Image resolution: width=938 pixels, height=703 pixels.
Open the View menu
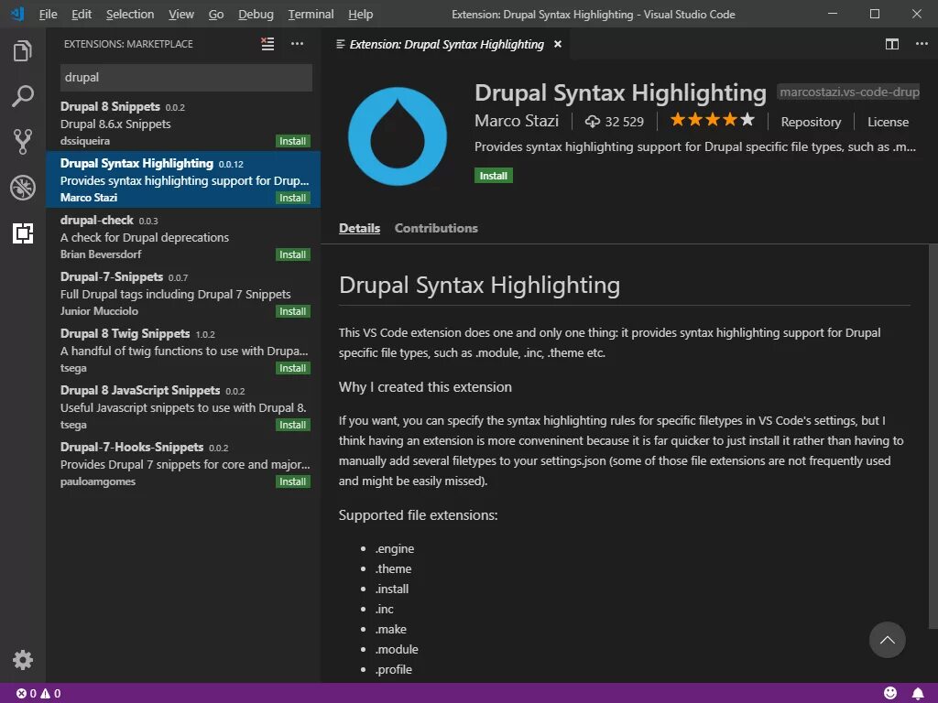click(x=180, y=14)
